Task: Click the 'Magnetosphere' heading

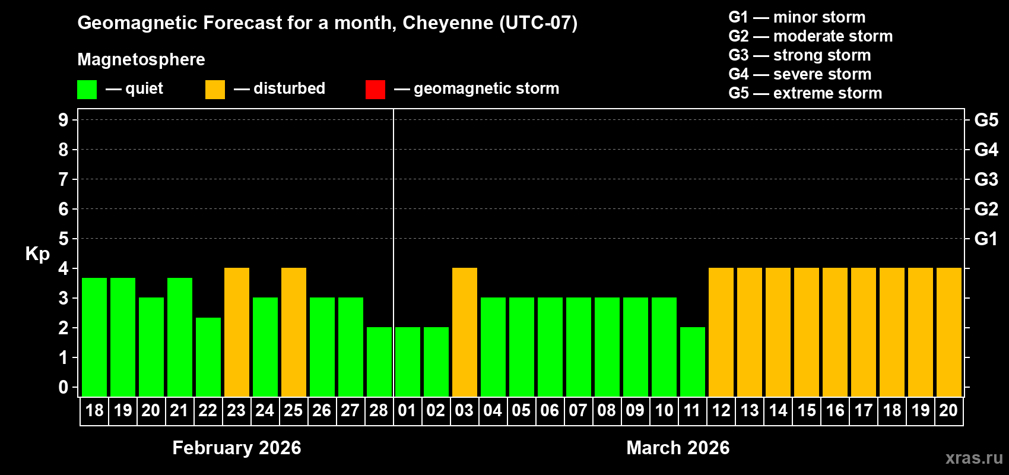Action: click(x=141, y=59)
